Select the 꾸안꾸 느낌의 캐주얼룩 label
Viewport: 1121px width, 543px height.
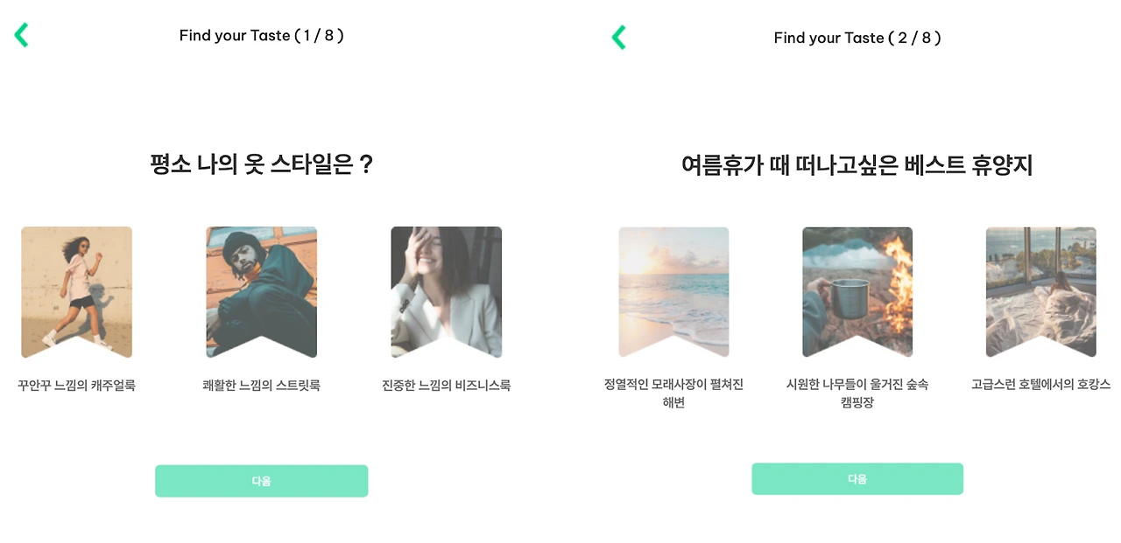tap(77, 385)
